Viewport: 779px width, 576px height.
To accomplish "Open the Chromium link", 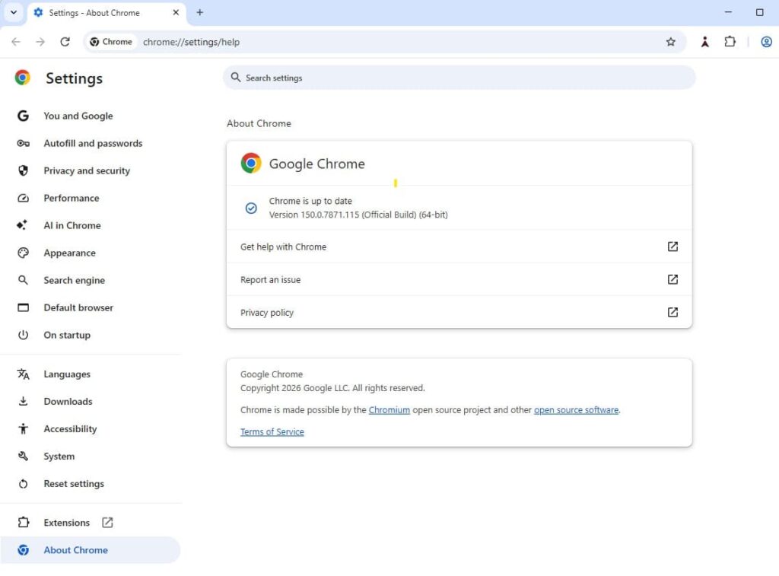I will point(389,410).
